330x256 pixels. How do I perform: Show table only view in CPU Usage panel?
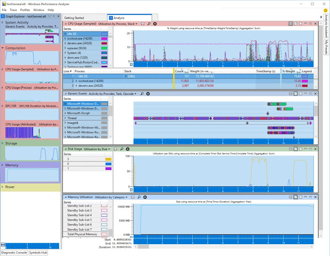point(301,24)
